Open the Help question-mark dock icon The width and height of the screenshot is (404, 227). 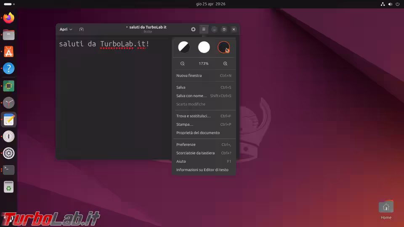pyautogui.click(x=8, y=69)
